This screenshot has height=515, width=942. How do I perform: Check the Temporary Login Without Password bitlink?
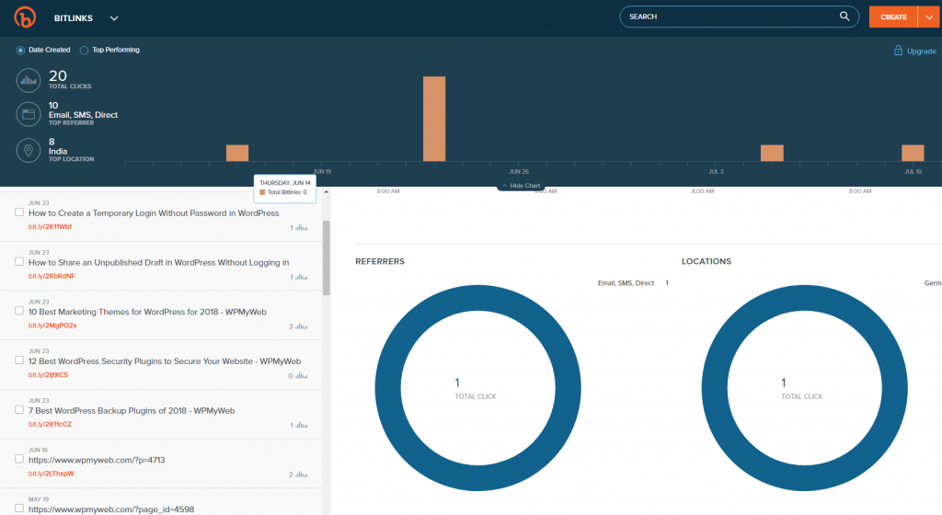tap(19, 212)
